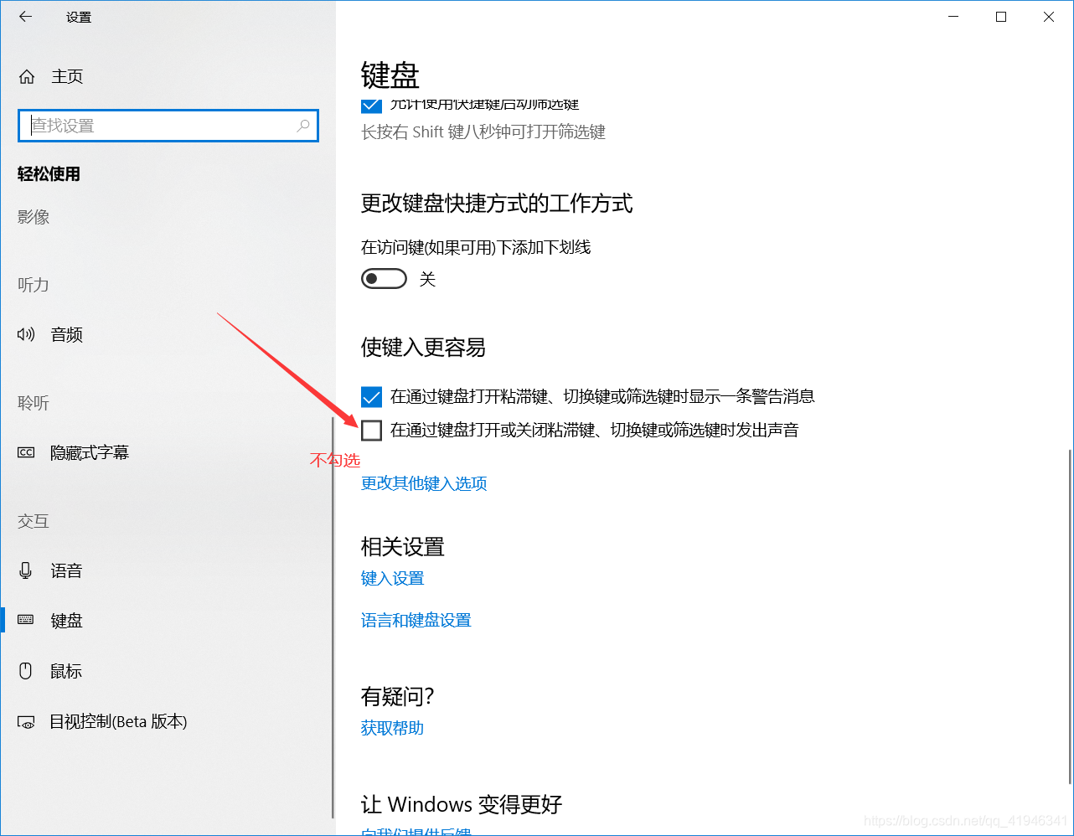Click the 相关设置 heading
Screen dimensions: 1074x836
(x=403, y=547)
